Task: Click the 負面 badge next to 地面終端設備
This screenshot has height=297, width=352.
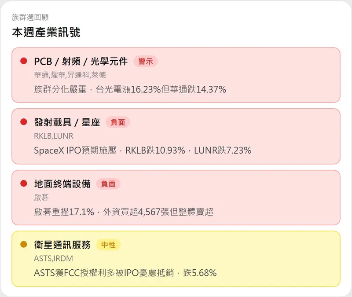Action: tap(108, 183)
